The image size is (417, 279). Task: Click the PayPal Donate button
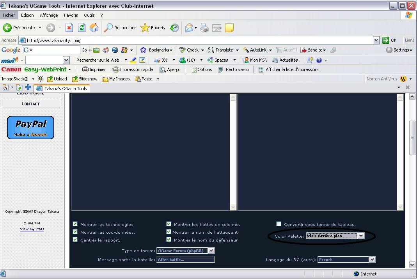[30, 128]
